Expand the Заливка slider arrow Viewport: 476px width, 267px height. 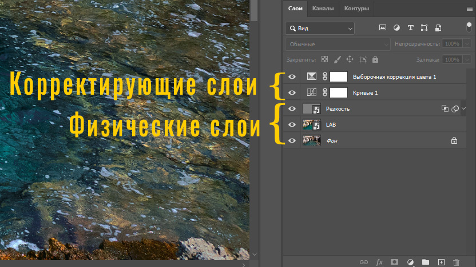pos(467,60)
